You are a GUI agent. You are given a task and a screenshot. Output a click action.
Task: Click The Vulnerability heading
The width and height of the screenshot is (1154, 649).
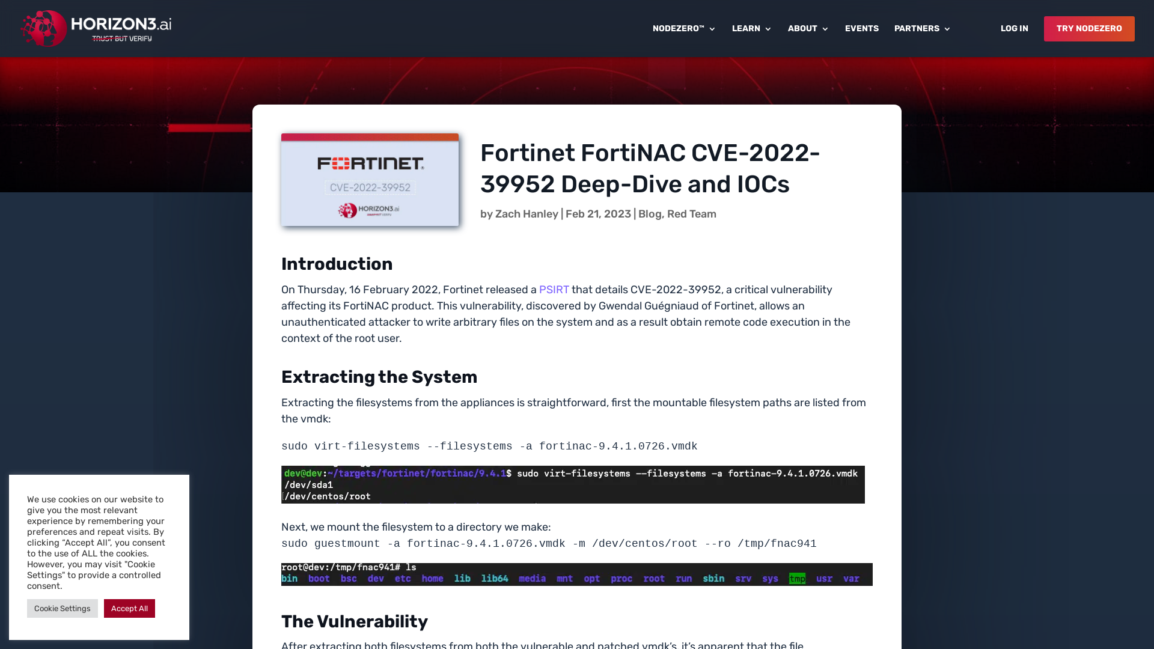pyautogui.click(x=355, y=621)
